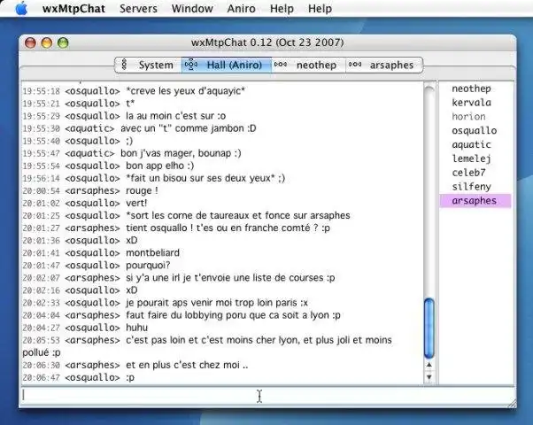Click the 19:55:21 timestamp
The image size is (533, 425).
(x=41, y=104)
